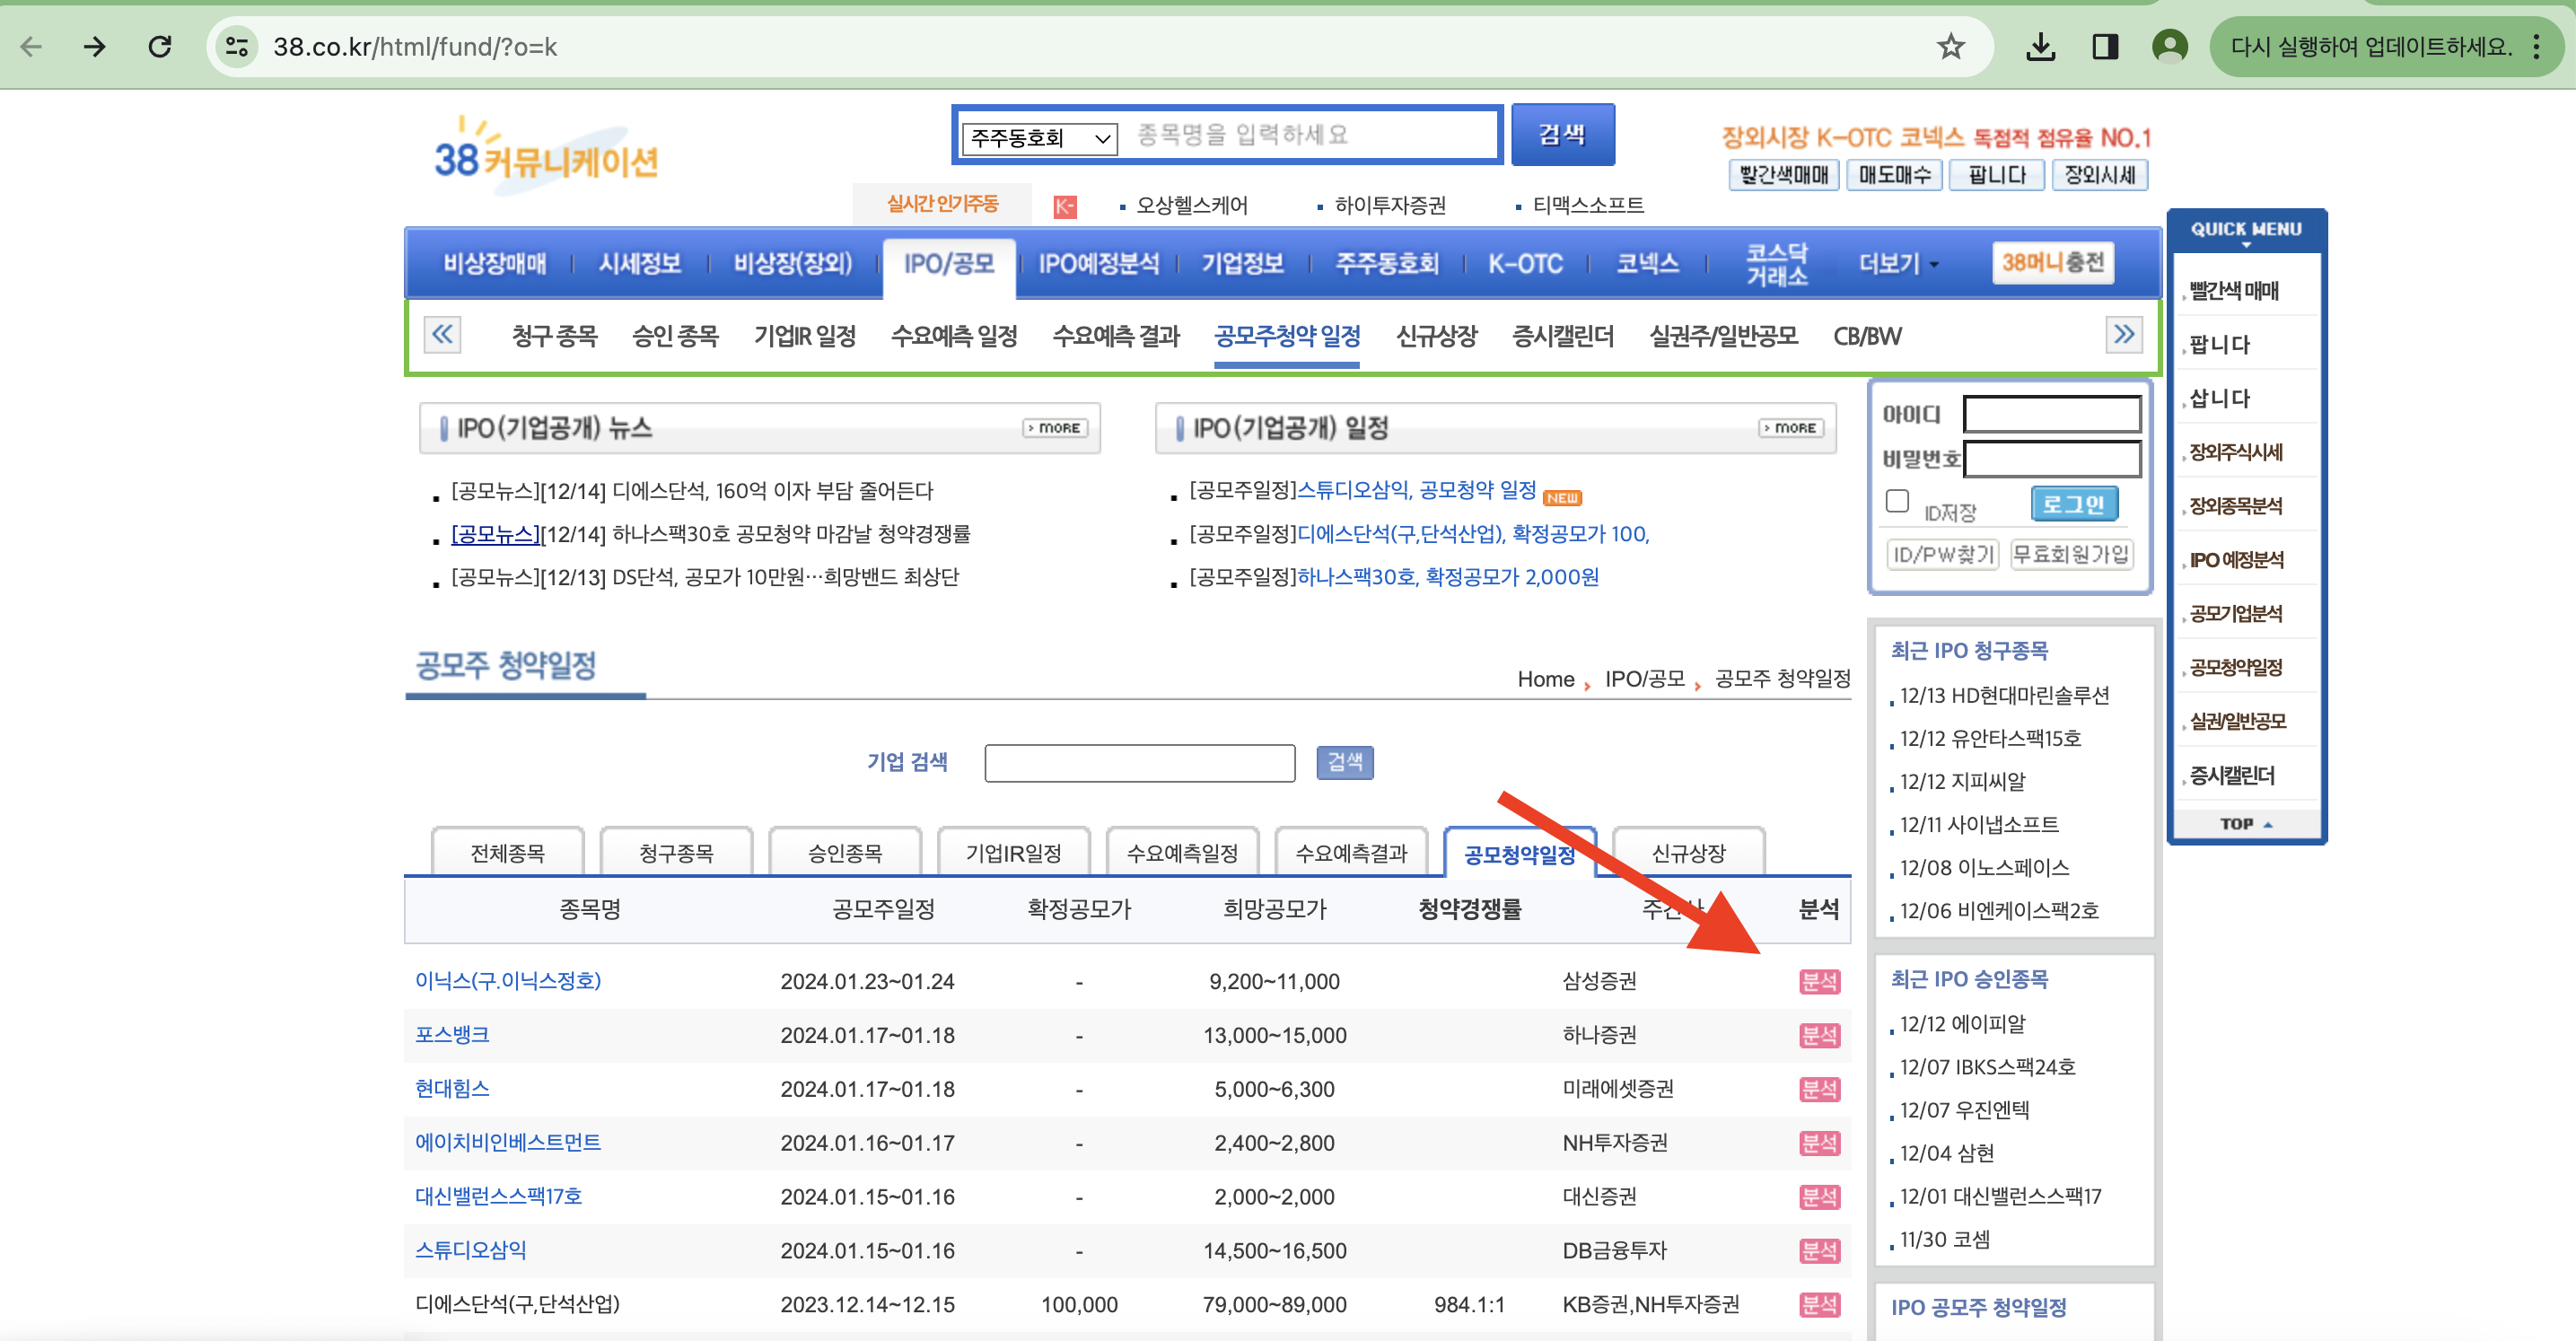Click the 로그인 button
The image size is (2576, 1341).
point(2074,504)
